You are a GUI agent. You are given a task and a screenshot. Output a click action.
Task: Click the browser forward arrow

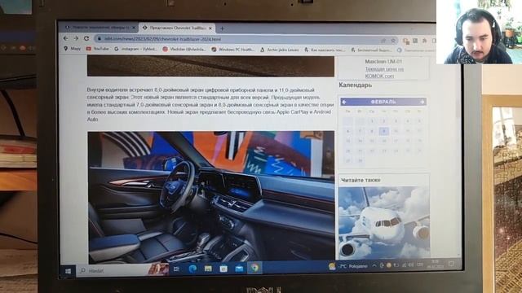(76, 38)
